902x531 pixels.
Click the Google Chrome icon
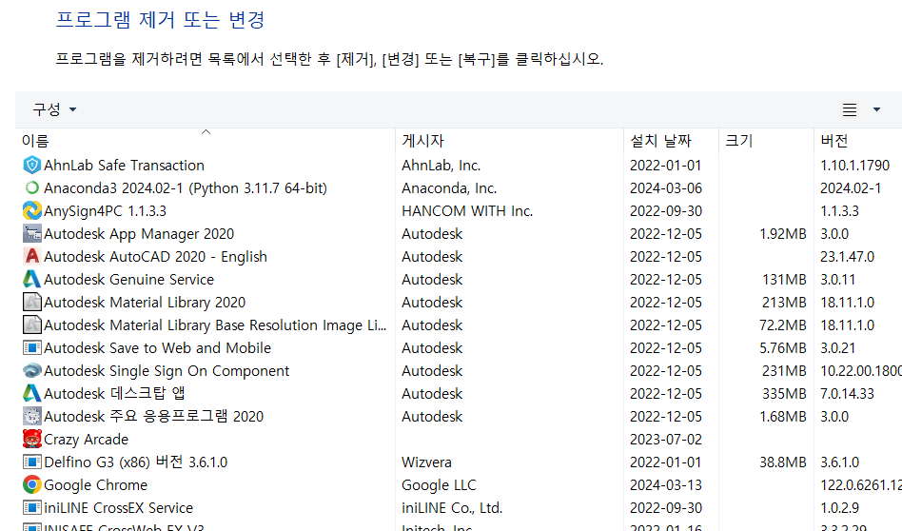tap(31, 485)
